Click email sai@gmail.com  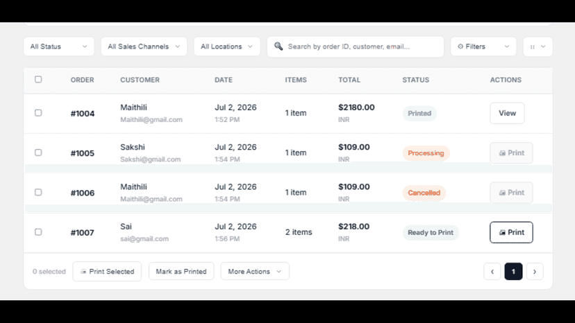pos(144,238)
